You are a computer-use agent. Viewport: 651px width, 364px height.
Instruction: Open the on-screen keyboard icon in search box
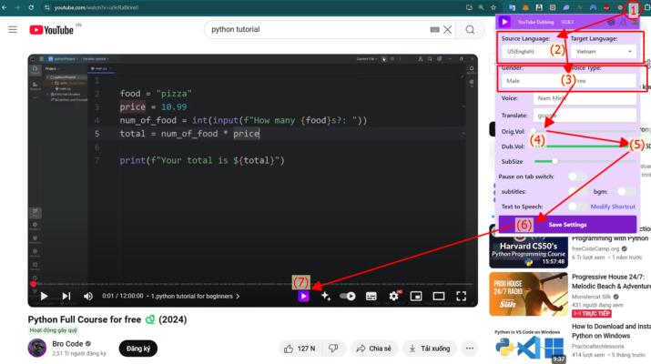point(434,29)
